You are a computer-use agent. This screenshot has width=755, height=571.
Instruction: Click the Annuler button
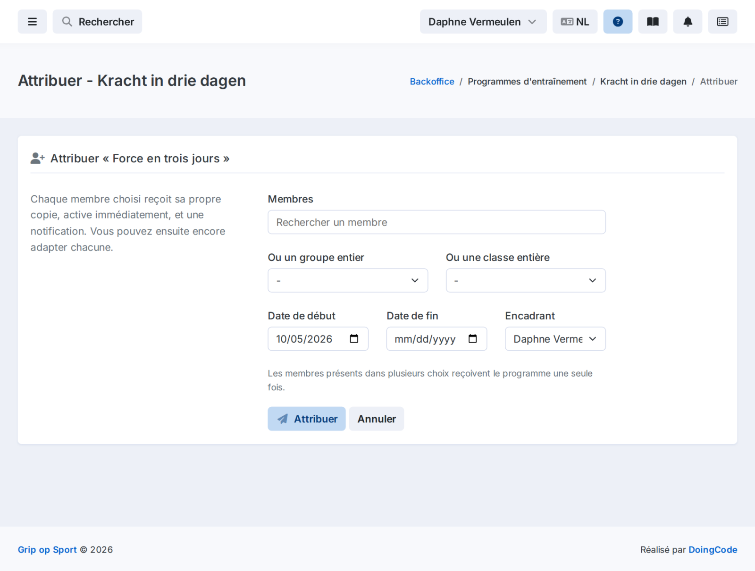[x=377, y=419]
